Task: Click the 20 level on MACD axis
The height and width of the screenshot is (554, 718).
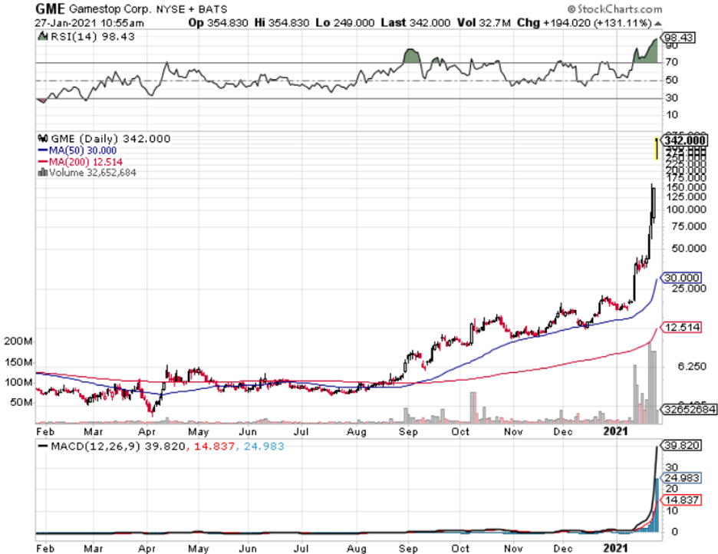Action: coord(672,489)
